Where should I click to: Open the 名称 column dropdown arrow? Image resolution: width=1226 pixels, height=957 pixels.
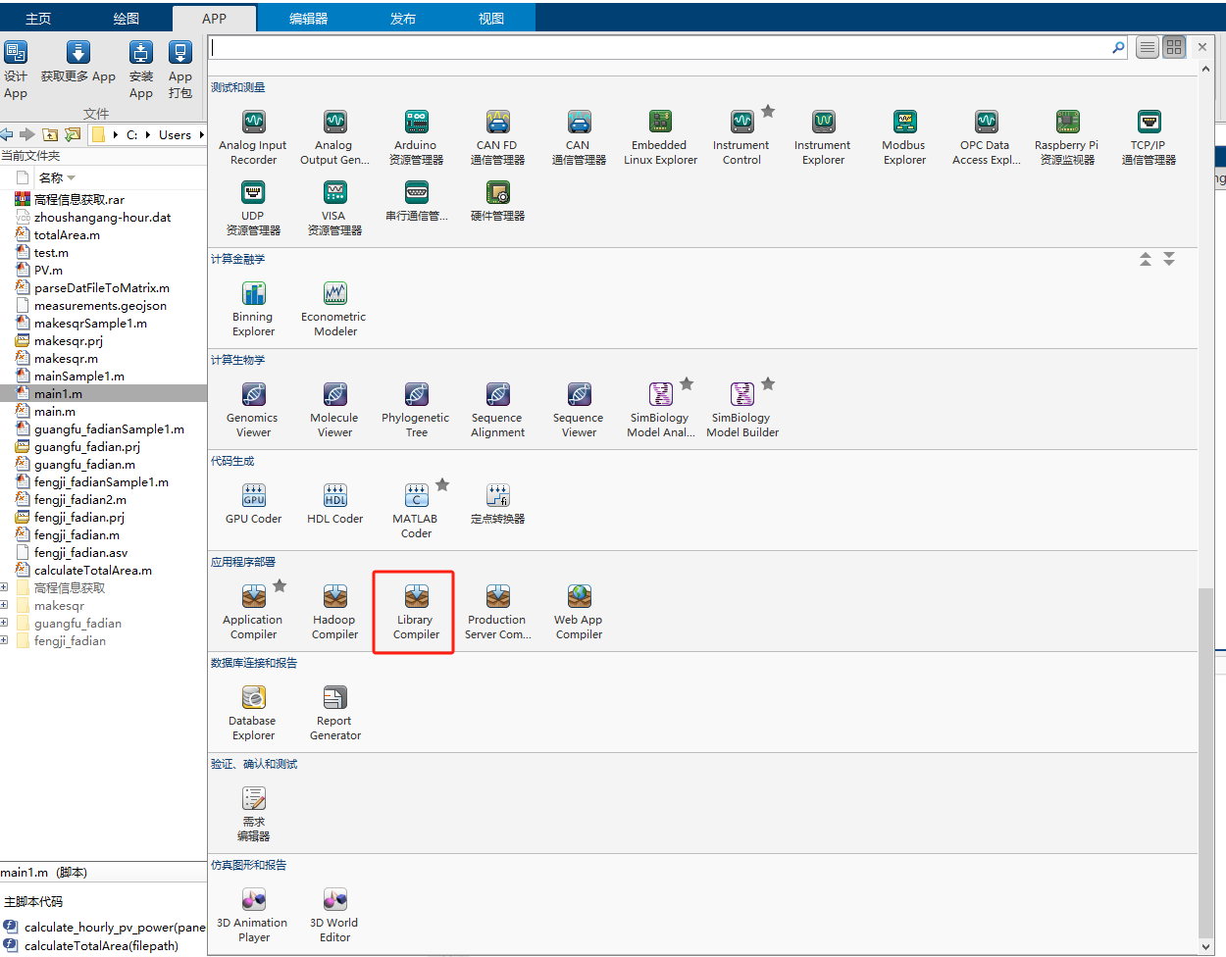72,178
